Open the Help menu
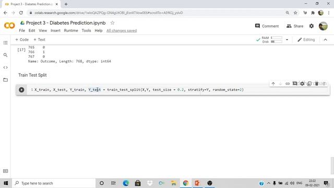The image size is (334, 188). 99,30
